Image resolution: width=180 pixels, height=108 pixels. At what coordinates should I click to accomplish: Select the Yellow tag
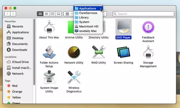coord(14,97)
